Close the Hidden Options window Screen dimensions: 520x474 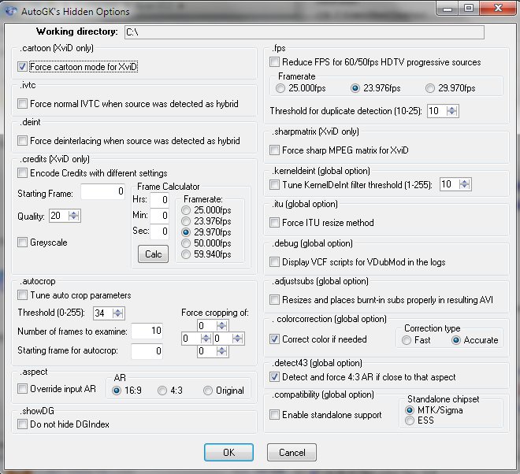pos(498,8)
